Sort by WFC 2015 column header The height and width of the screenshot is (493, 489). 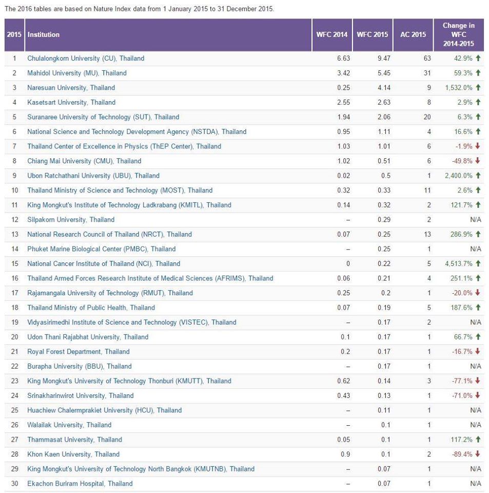tap(373, 35)
